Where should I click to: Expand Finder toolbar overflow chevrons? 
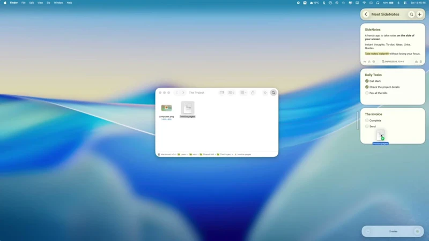click(x=265, y=93)
